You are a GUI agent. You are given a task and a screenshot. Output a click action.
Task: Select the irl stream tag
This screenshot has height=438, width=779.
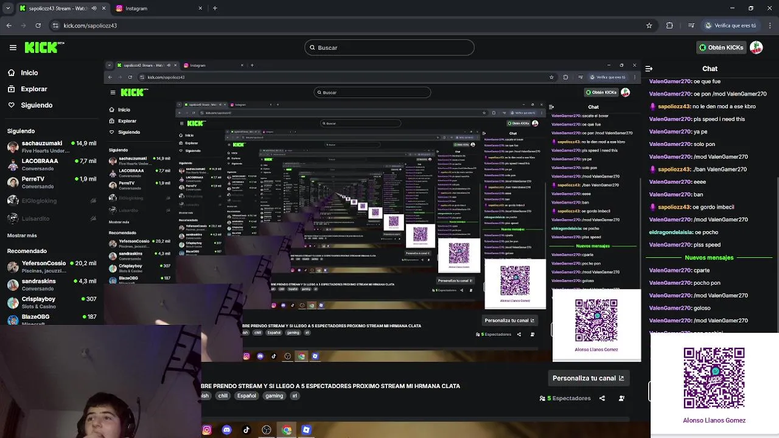pos(295,396)
